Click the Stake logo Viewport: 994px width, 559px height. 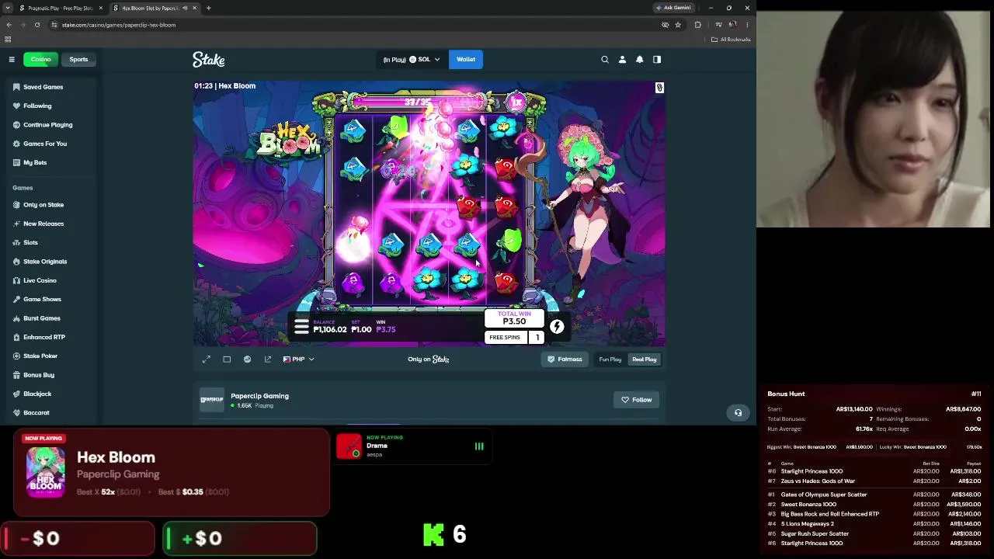pyautogui.click(x=208, y=59)
